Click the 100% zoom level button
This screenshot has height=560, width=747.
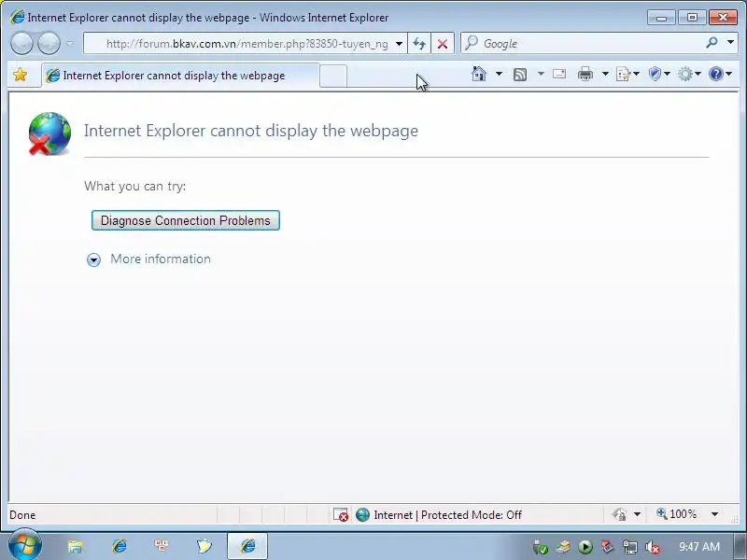[x=676, y=514]
